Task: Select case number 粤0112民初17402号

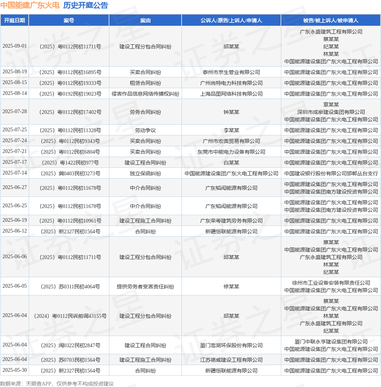Action: pyautogui.click(x=70, y=112)
